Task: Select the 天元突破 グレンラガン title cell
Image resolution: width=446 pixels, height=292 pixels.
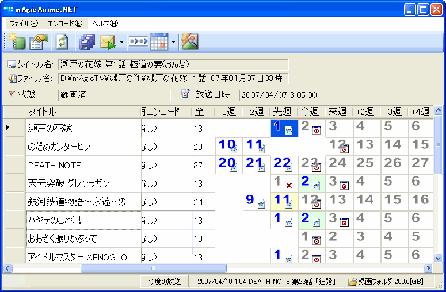Action: click(83, 183)
